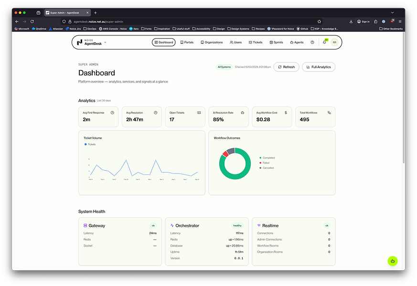Reload the page with browser reload icon
This screenshot has width=417, height=286.
32,21
